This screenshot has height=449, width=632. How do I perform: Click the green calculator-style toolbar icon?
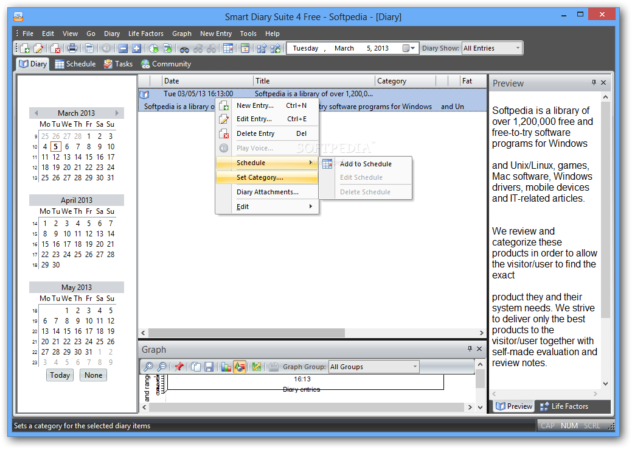[x=245, y=49]
